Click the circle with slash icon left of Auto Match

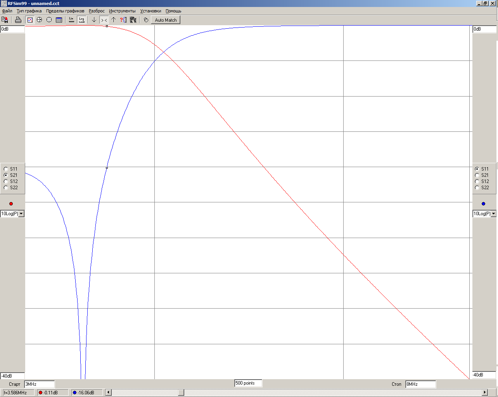click(146, 20)
